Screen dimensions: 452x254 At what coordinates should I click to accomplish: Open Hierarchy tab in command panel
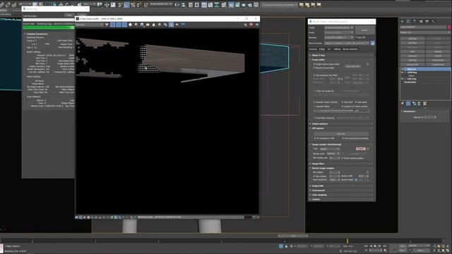(415, 21)
